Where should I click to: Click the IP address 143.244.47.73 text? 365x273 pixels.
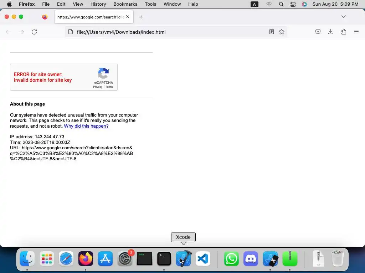tap(37, 137)
